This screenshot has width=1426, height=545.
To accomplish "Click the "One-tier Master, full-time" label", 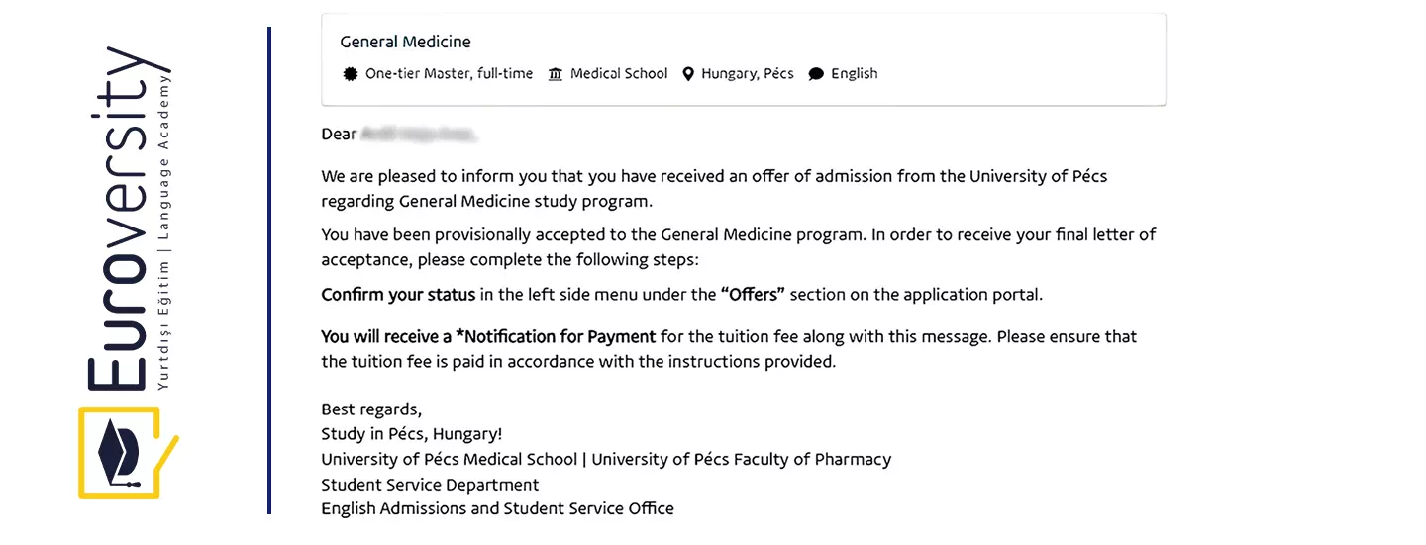I will 449,74.
